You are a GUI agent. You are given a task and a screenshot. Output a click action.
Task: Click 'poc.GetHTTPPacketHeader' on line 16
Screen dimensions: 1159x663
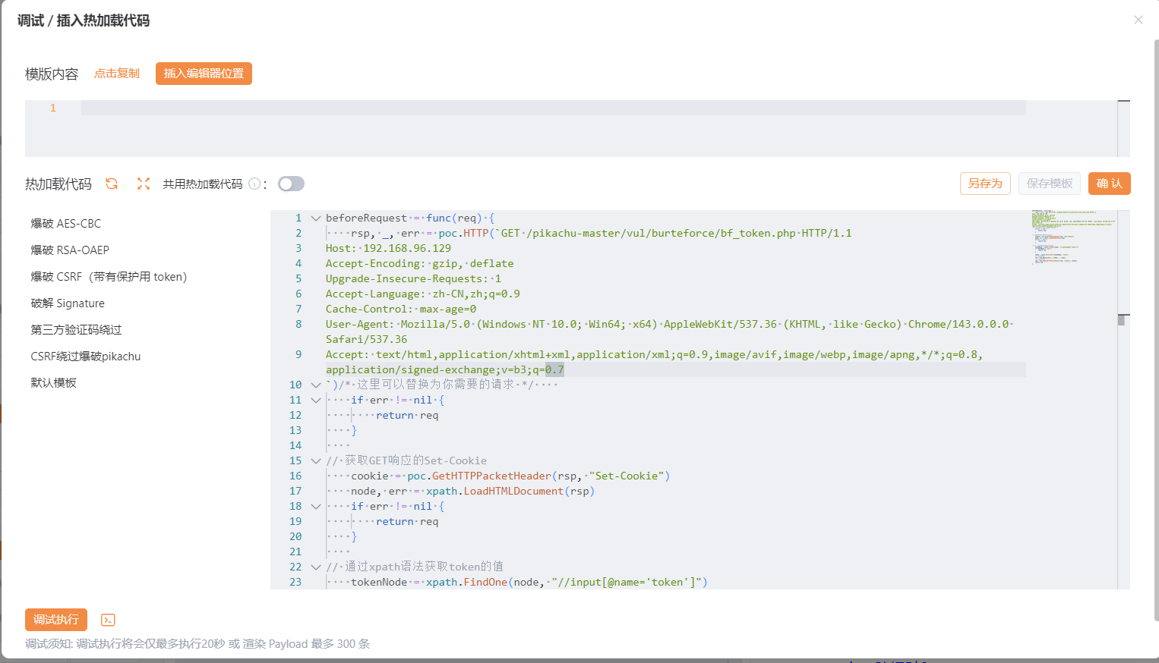479,476
